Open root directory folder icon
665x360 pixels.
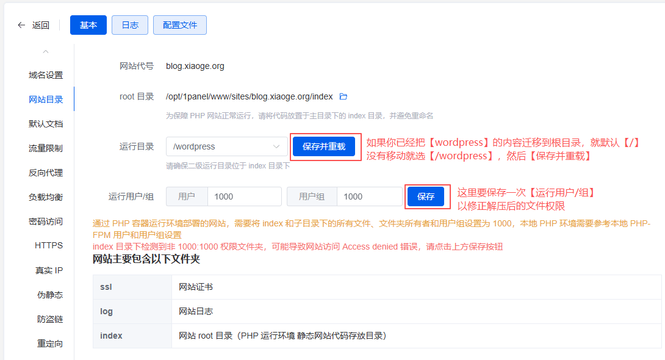(343, 96)
